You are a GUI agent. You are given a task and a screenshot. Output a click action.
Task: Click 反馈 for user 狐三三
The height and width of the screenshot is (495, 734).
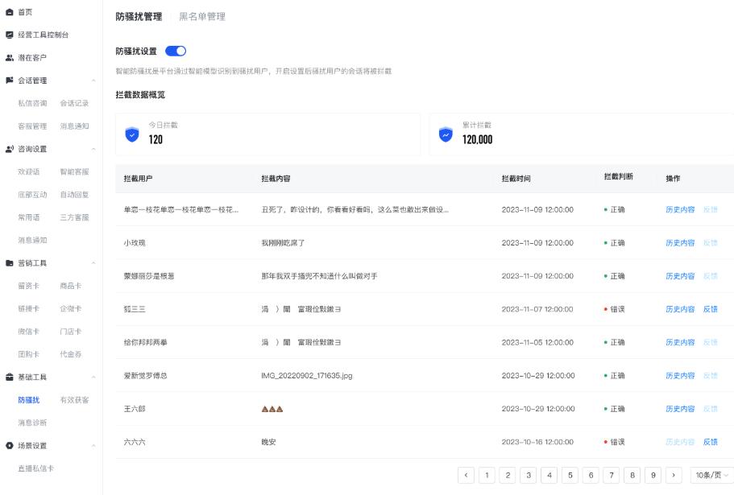(x=710, y=309)
